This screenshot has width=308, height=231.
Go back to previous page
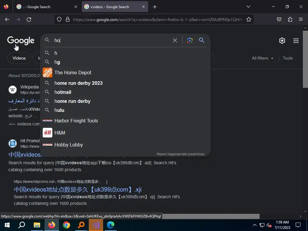click(x=7, y=20)
